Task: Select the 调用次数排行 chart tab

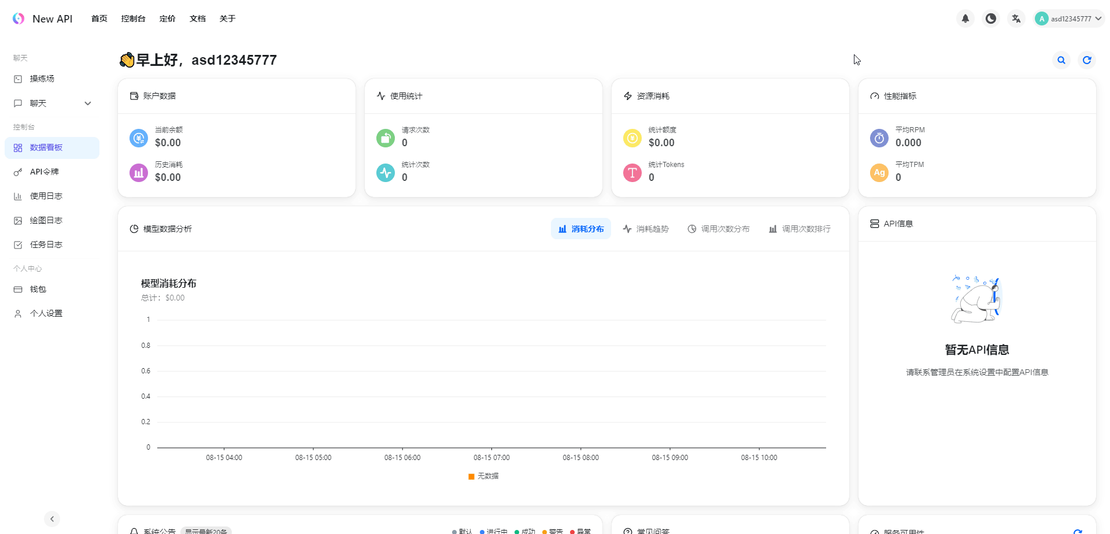Action: coord(800,229)
